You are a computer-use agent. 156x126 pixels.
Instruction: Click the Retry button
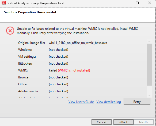point(137,102)
